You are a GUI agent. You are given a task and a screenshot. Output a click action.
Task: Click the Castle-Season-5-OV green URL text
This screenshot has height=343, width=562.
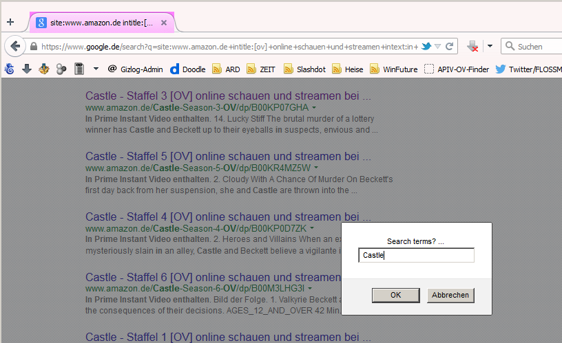[x=198, y=168]
